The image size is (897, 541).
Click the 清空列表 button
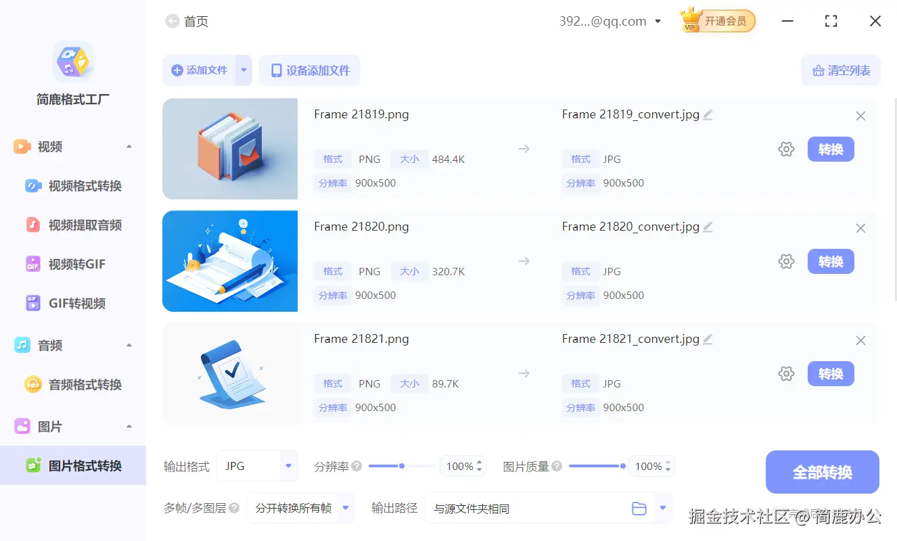point(841,70)
